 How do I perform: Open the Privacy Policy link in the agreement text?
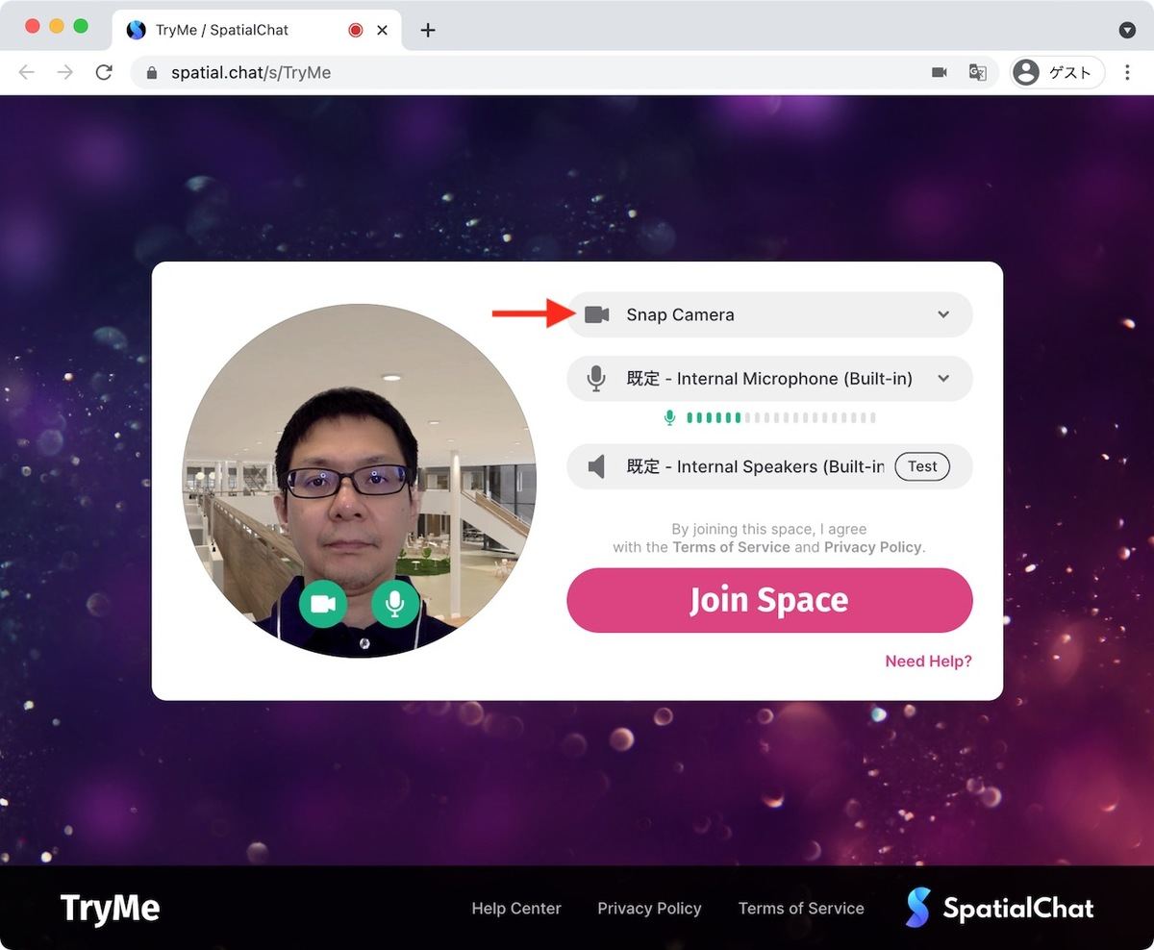873,547
